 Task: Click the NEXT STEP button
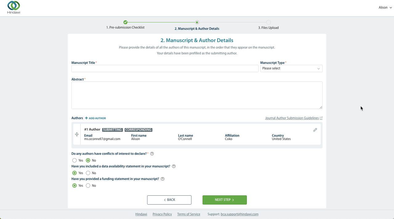pyautogui.click(x=225, y=200)
